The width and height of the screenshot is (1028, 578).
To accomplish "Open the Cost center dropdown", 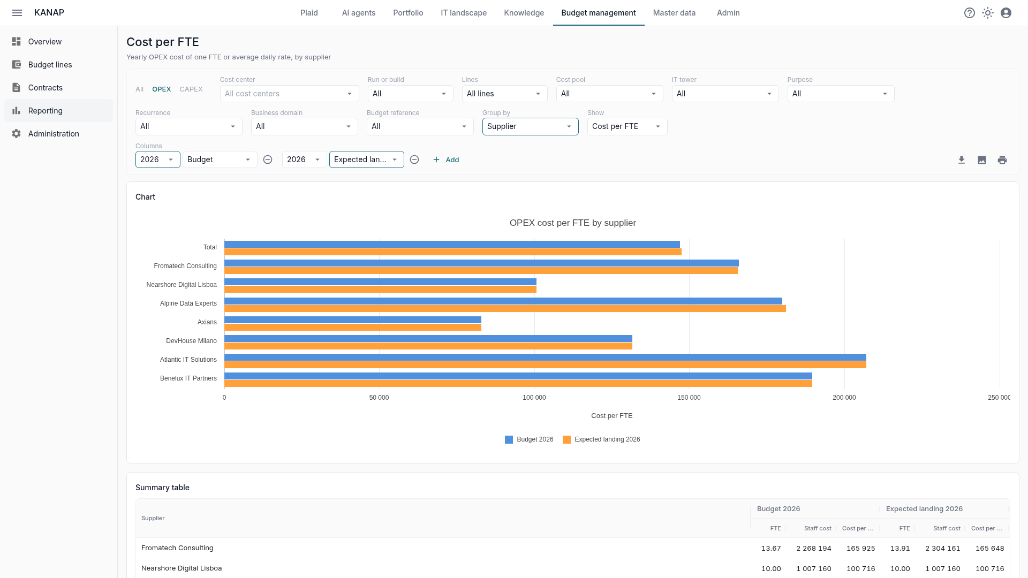I will (x=289, y=94).
